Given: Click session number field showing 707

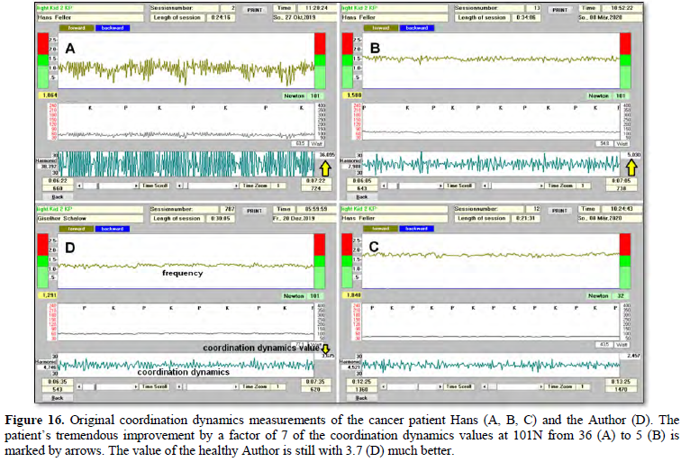Looking at the screenshot, I should tap(228, 209).
